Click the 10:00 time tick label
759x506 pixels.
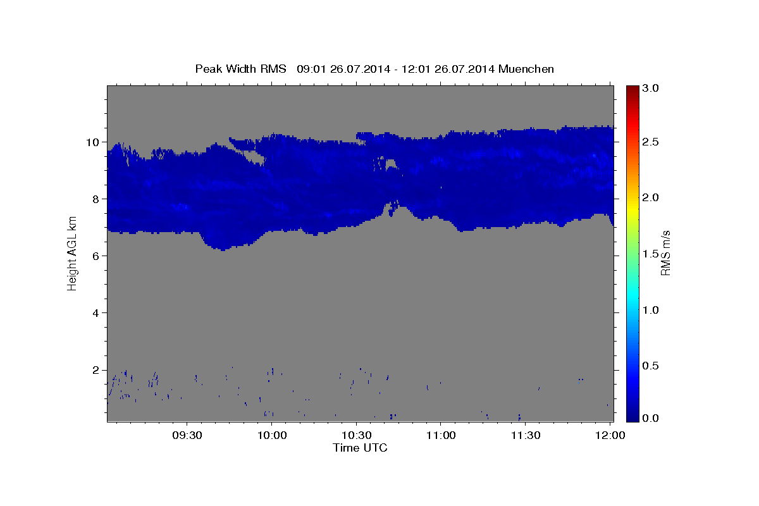point(272,435)
